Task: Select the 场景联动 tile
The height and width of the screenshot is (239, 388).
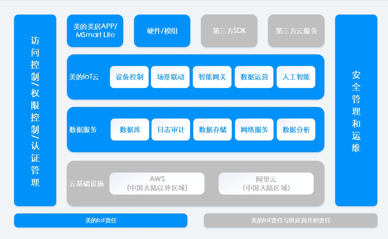Action: coord(170,77)
